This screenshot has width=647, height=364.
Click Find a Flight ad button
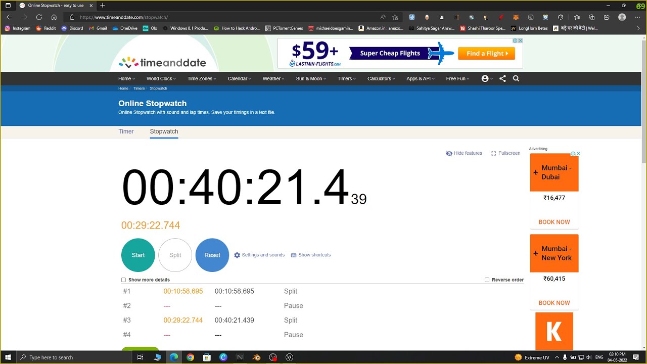487,54
